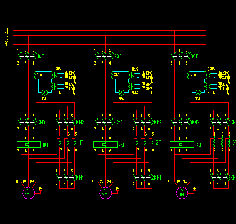Pick the 3PA ammeter circle symbol
This screenshot has width=236, height=224.
(x=198, y=93)
